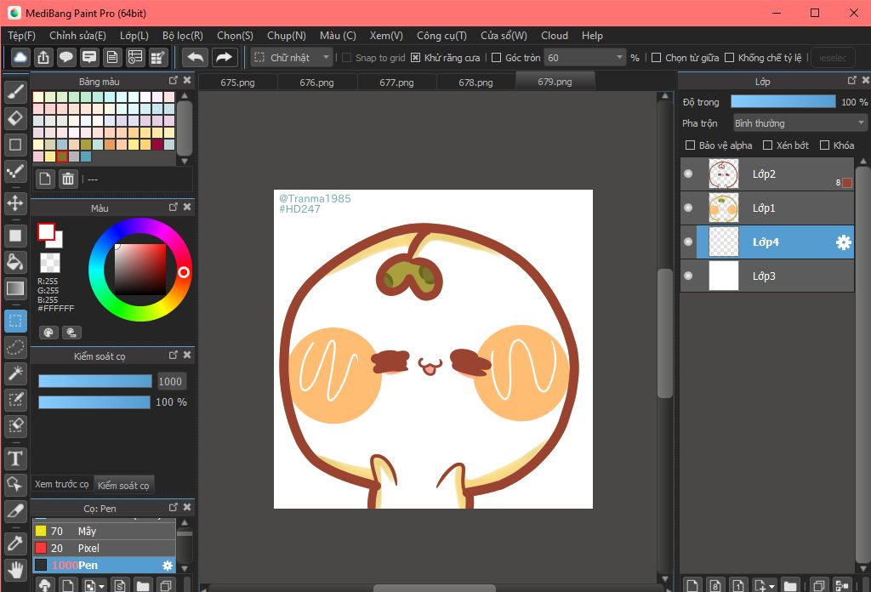Click the transparent color swatch
The height and width of the screenshot is (592, 871).
[x=50, y=263]
